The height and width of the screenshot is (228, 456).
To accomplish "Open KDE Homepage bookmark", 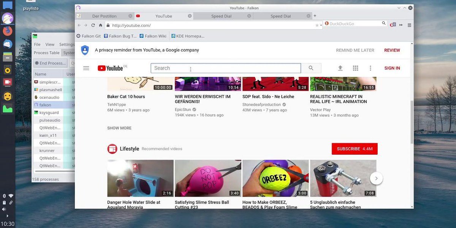I will 188,36.
